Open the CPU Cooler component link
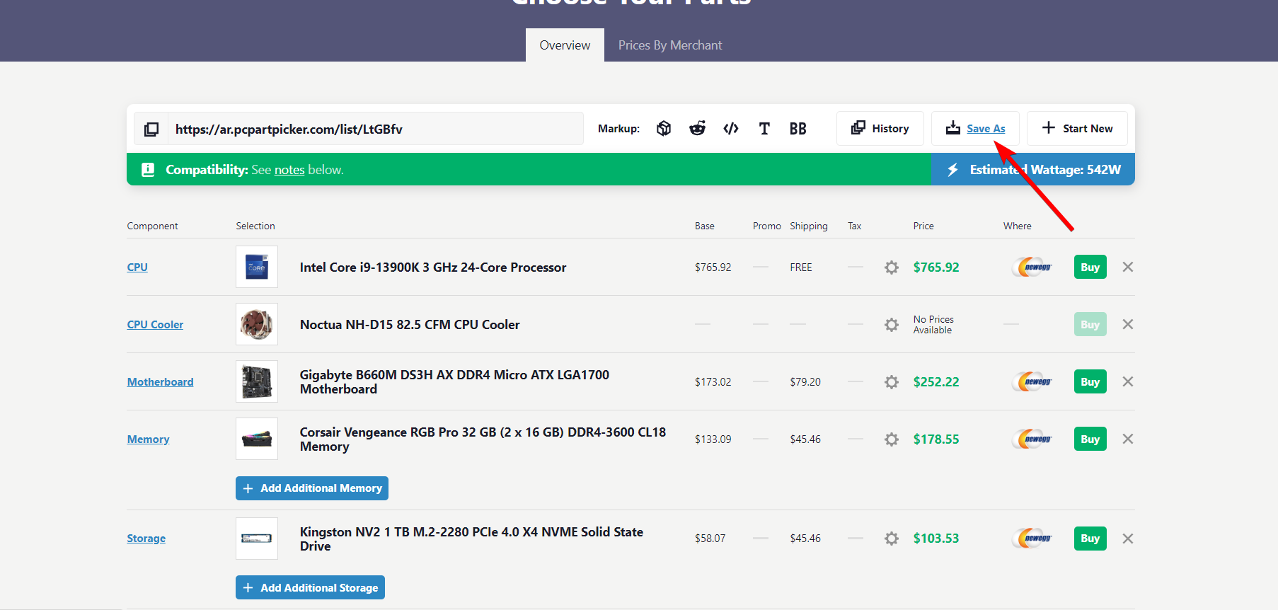 tap(155, 325)
